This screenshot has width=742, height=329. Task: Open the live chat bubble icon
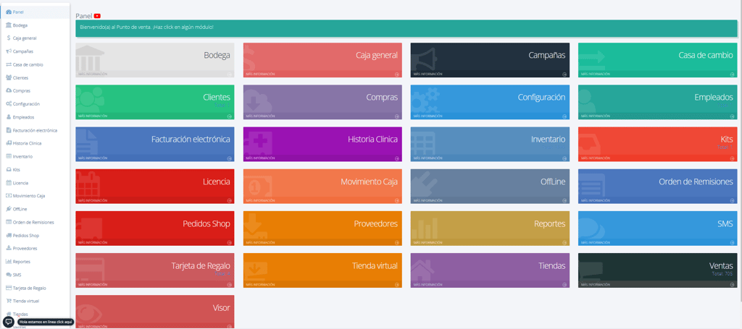pyautogui.click(x=9, y=322)
